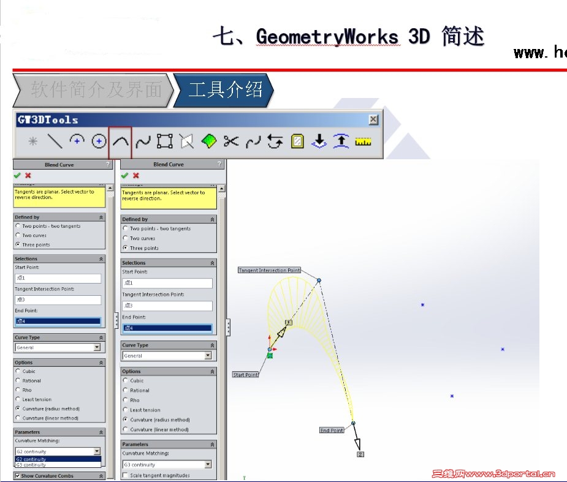Screen dimensions: 567x482
Task: Open help question mark in right Blend Curve panel
Action: (x=219, y=164)
